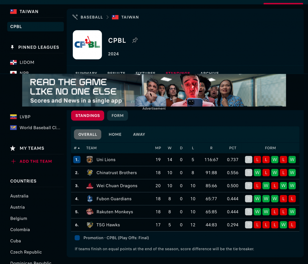Open the World Baseball Classic league
Image resolution: width=308 pixels, height=264 pixels.
coord(40,128)
